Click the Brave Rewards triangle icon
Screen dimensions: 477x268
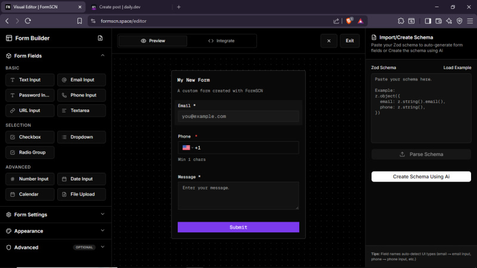(361, 21)
